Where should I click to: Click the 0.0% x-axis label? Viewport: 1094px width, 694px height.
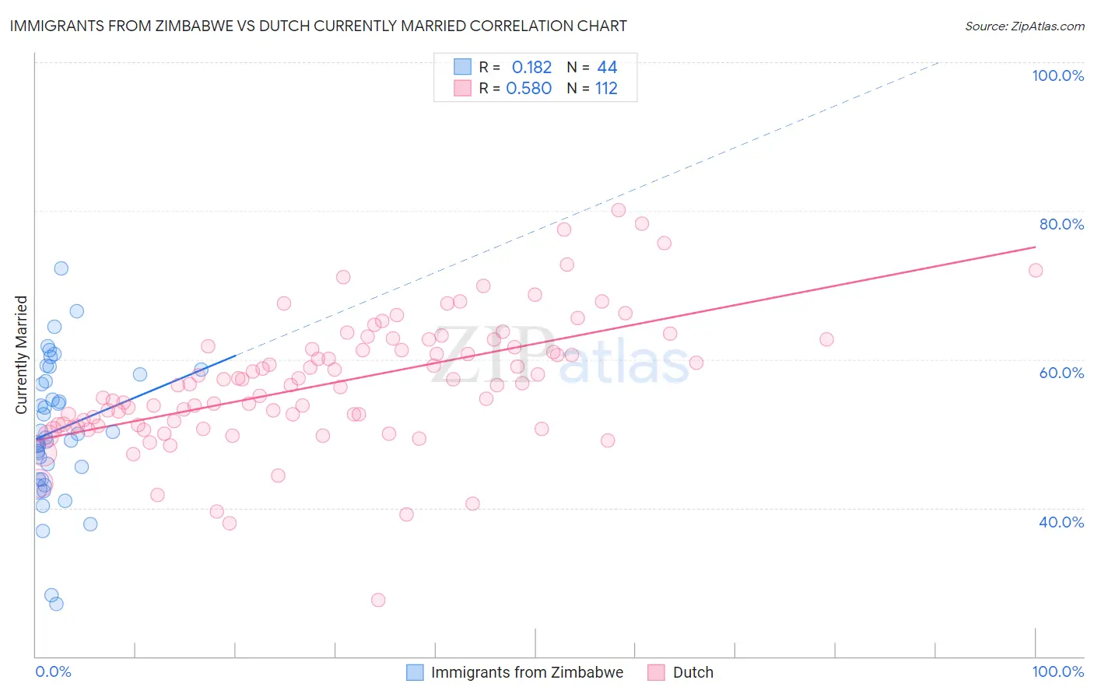point(53,671)
